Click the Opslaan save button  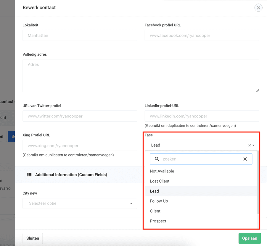250,238
